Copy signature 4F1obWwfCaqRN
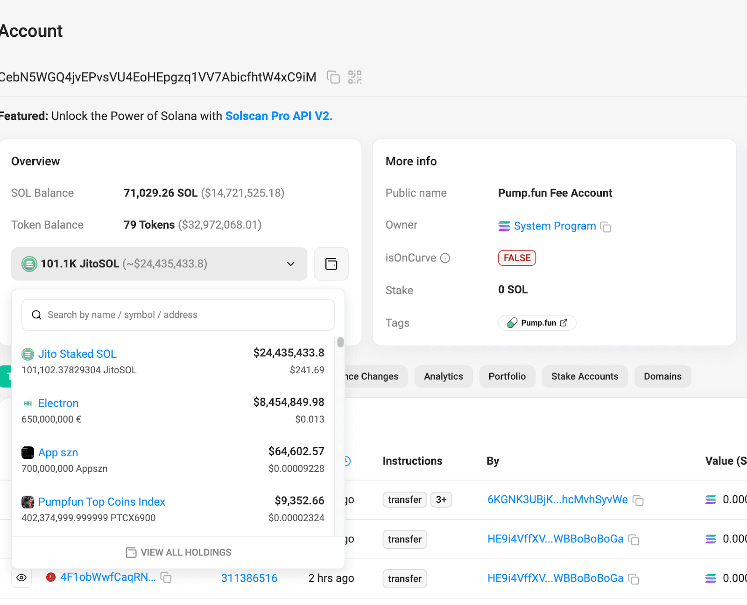 coord(166,577)
